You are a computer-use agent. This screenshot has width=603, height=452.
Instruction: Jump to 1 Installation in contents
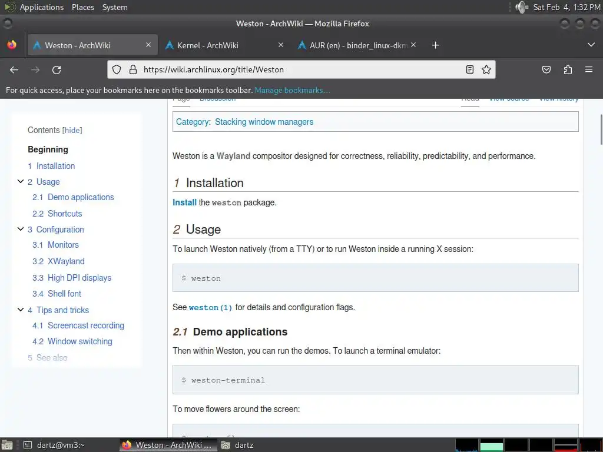tap(51, 166)
